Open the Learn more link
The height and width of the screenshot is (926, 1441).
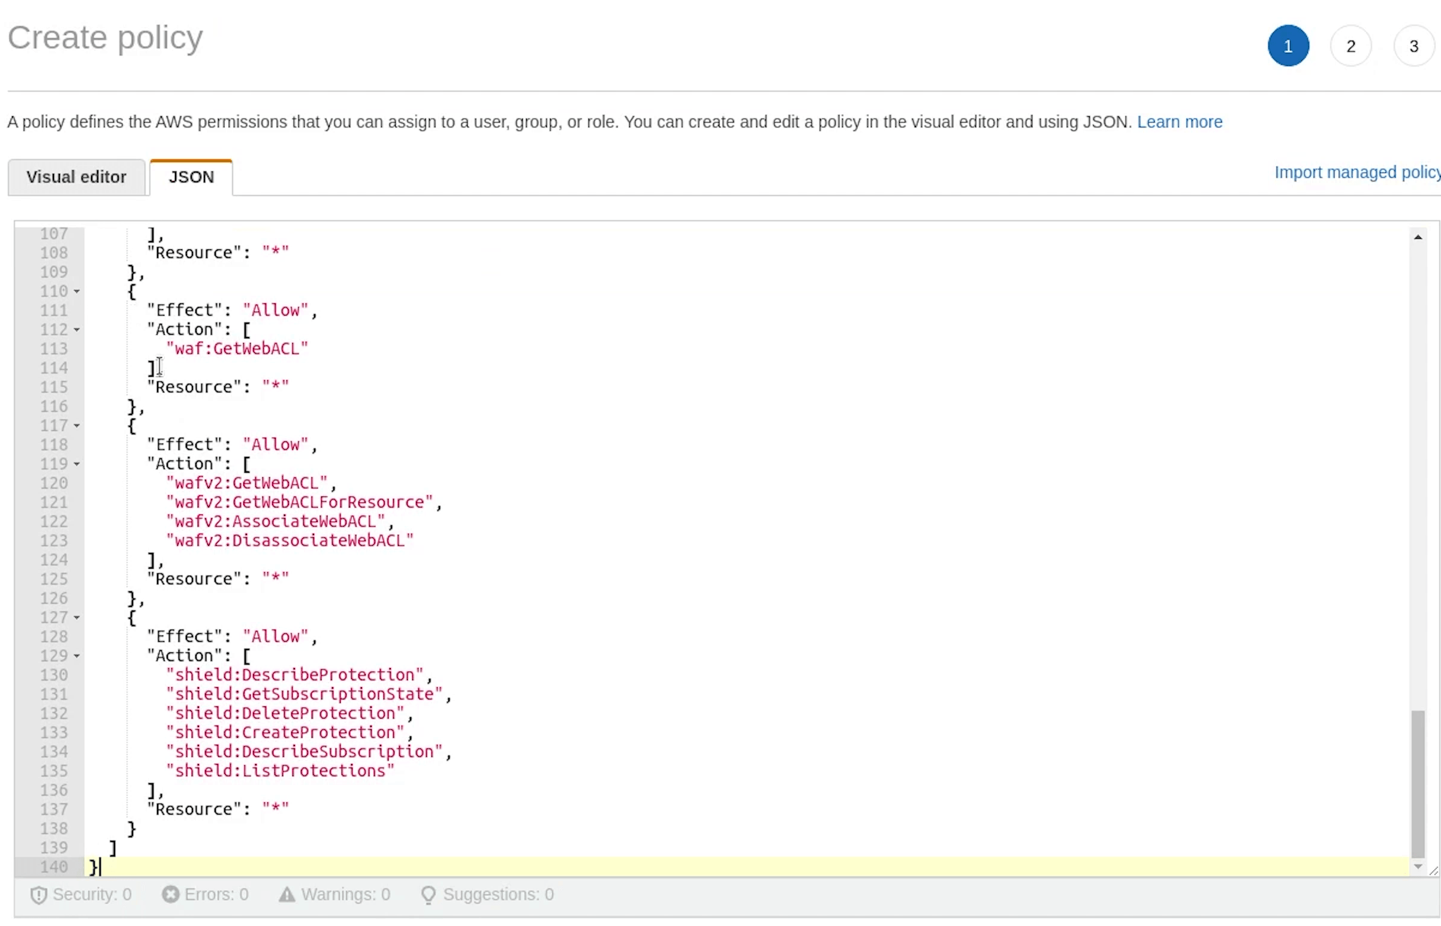pyautogui.click(x=1179, y=122)
